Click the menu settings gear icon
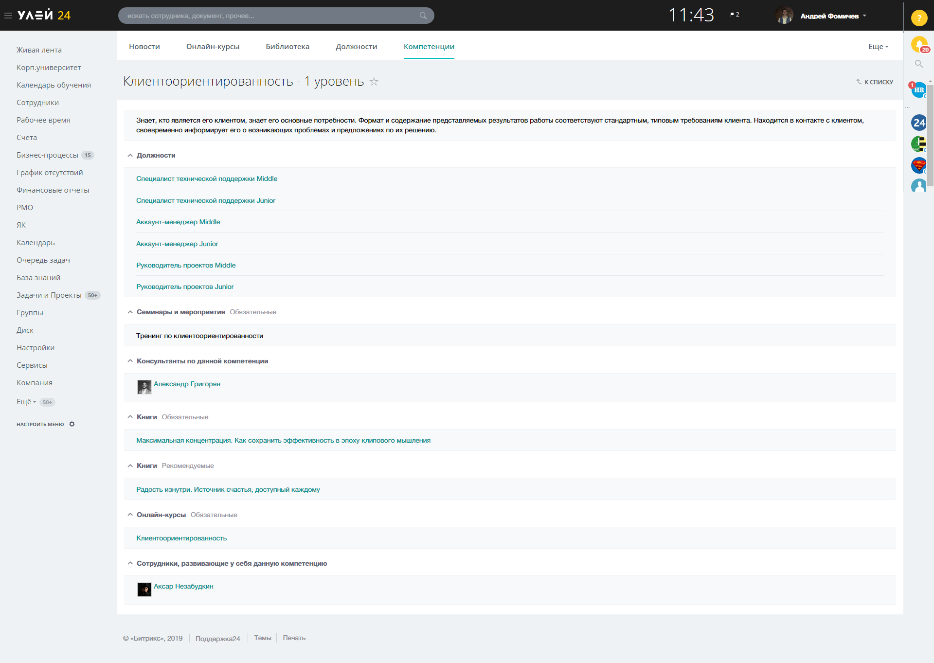934x663 pixels. (x=72, y=424)
